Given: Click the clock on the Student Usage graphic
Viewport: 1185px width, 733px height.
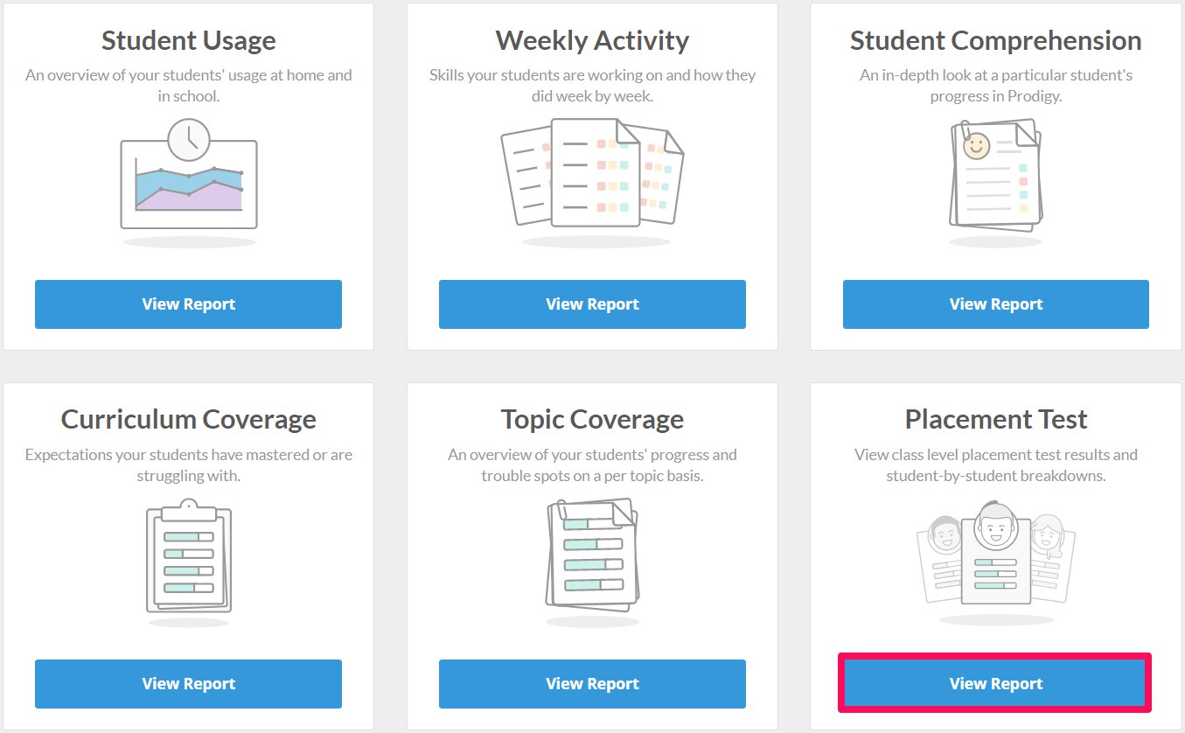Looking at the screenshot, I should (x=189, y=140).
